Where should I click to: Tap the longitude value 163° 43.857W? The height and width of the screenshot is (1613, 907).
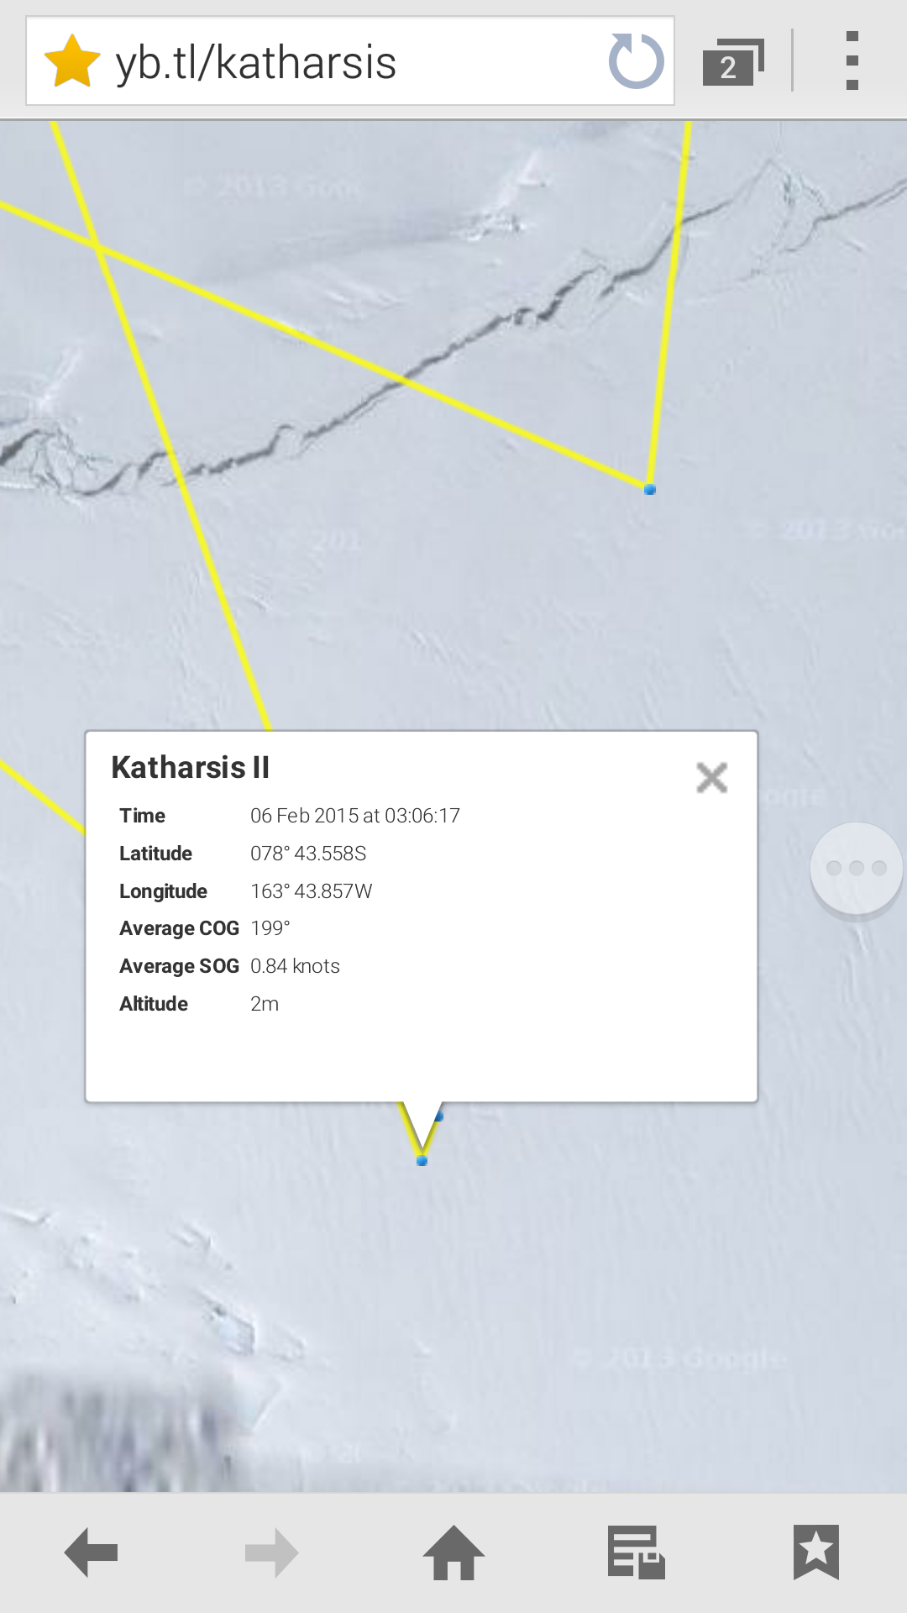(x=311, y=891)
